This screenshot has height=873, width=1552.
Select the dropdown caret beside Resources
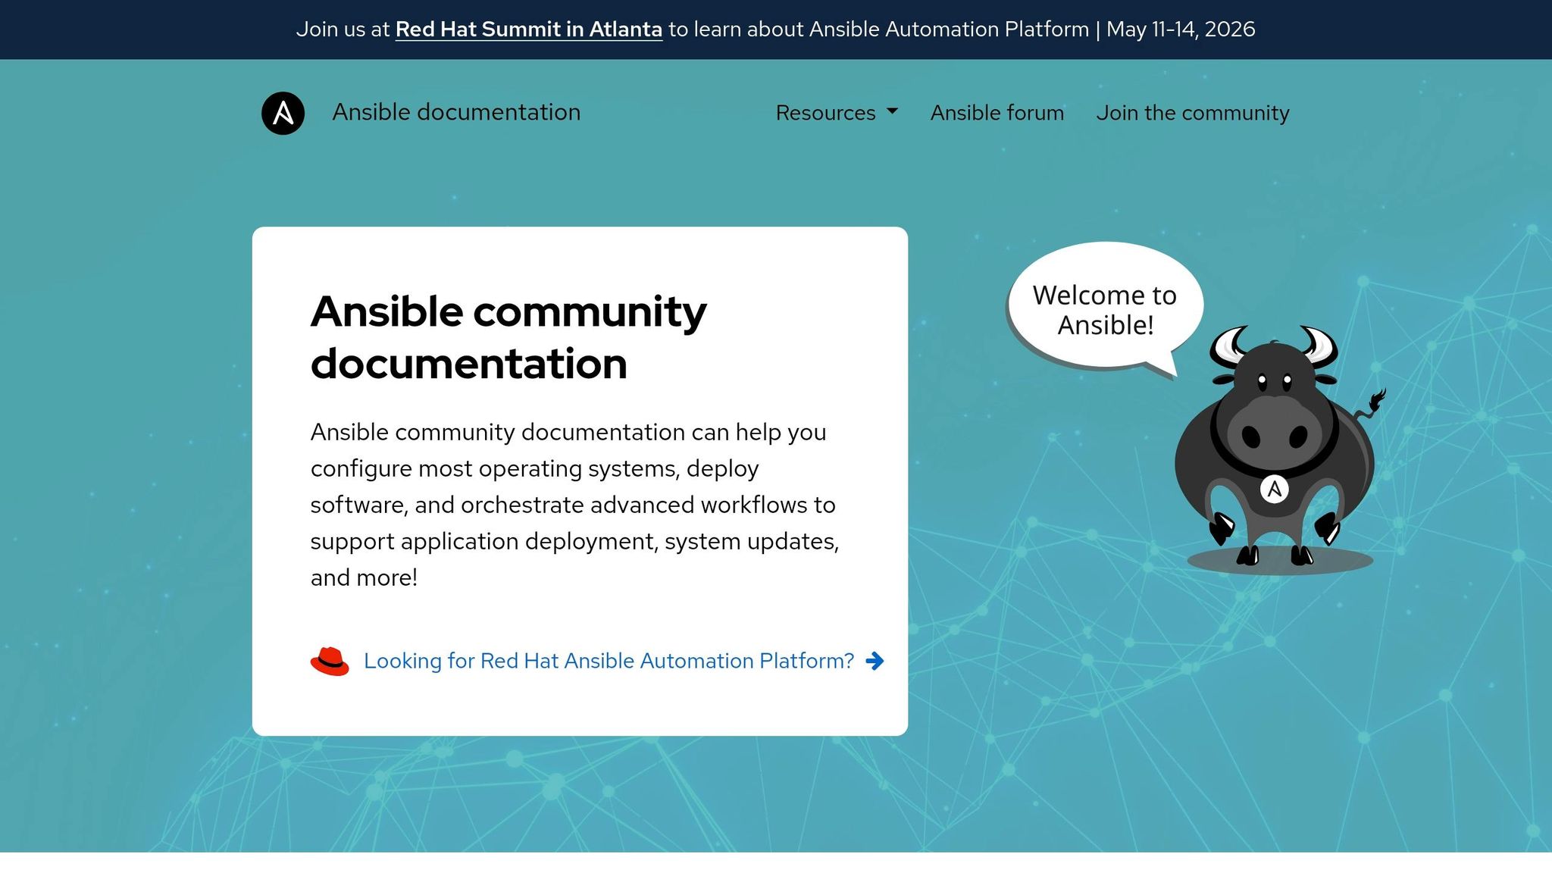click(x=893, y=112)
